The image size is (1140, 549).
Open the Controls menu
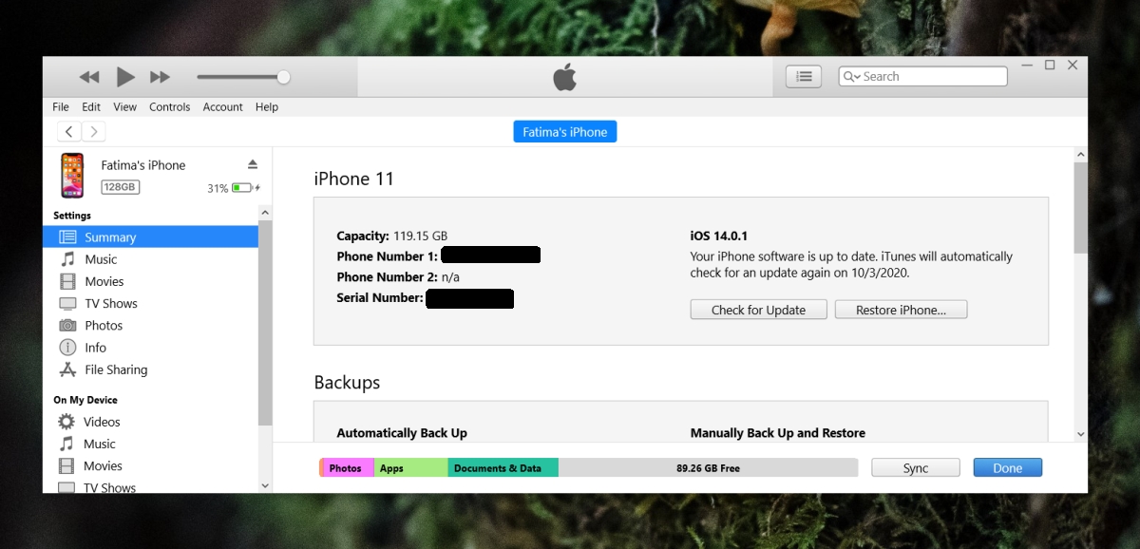(x=170, y=107)
